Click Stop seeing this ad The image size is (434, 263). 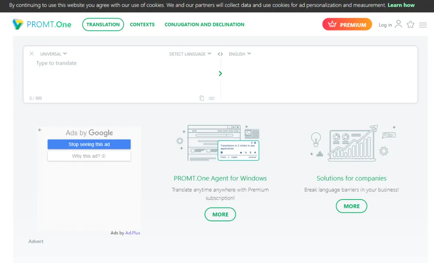point(89,145)
